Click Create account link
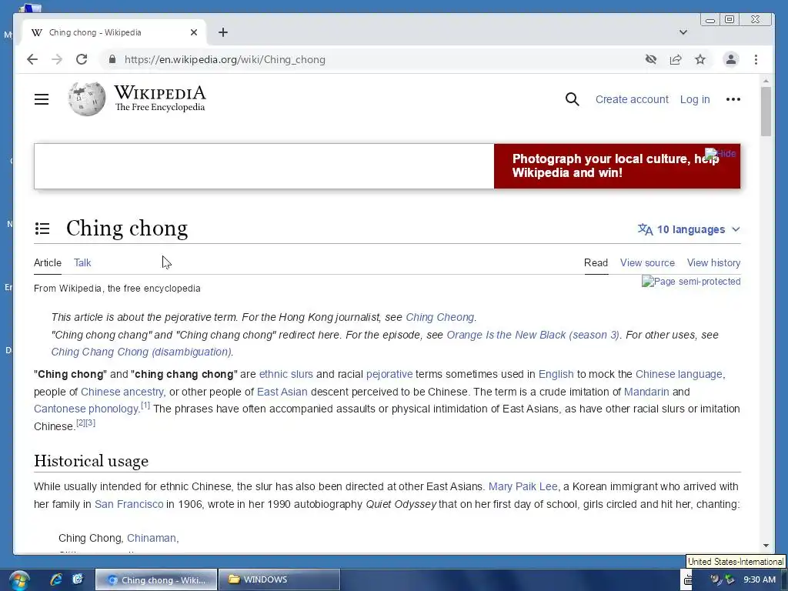Screen dimensions: 788x591 tap(632, 99)
